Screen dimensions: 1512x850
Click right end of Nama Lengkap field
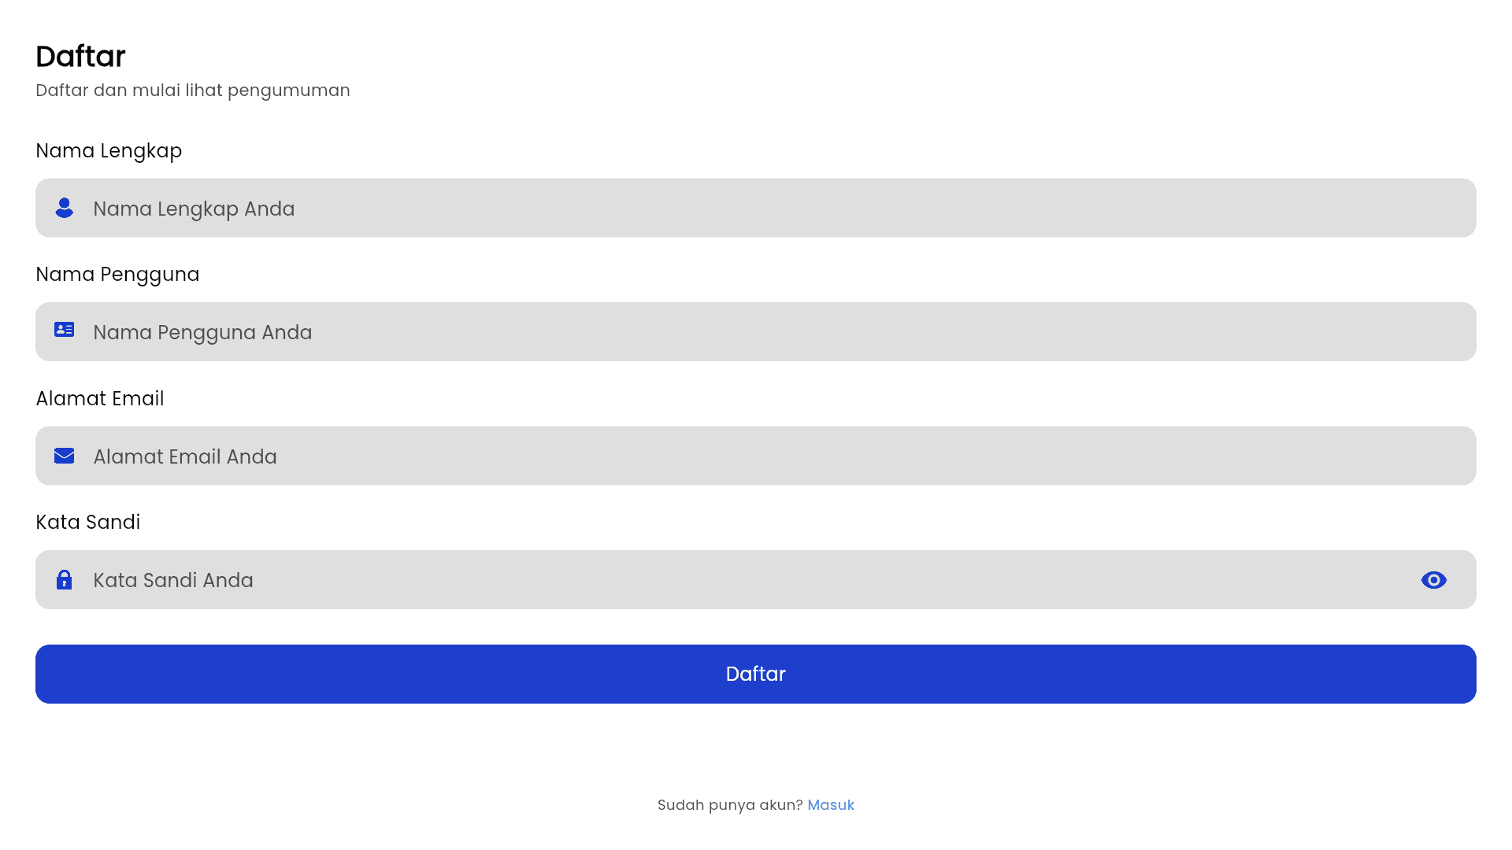tap(1449, 209)
